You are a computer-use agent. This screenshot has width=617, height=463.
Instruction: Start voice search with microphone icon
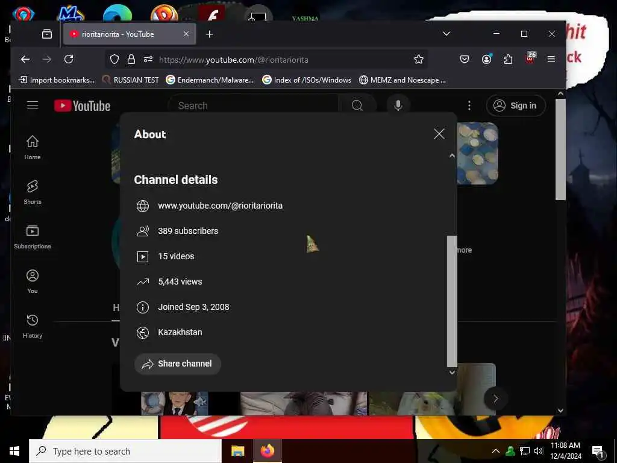398,106
